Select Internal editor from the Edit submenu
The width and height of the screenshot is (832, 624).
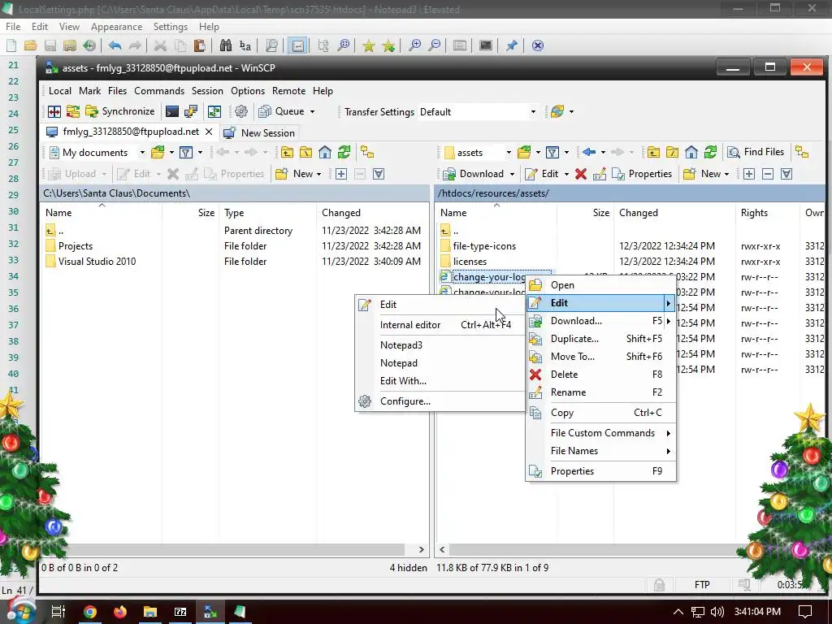coord(440,325)
